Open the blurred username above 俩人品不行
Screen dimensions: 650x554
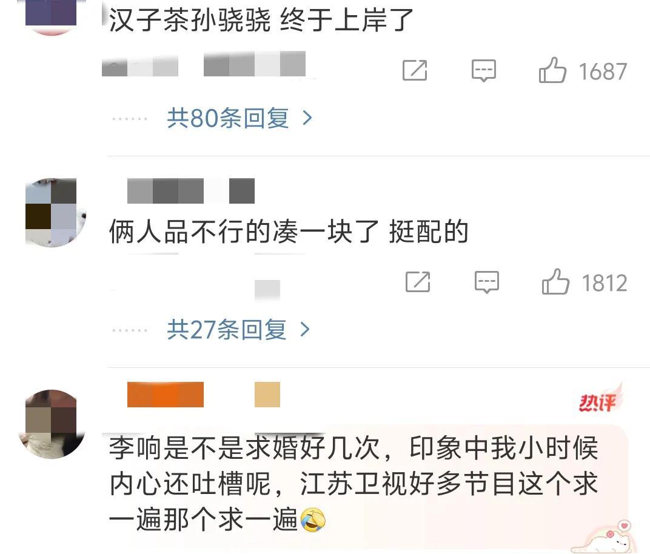(x=190, y=190)
